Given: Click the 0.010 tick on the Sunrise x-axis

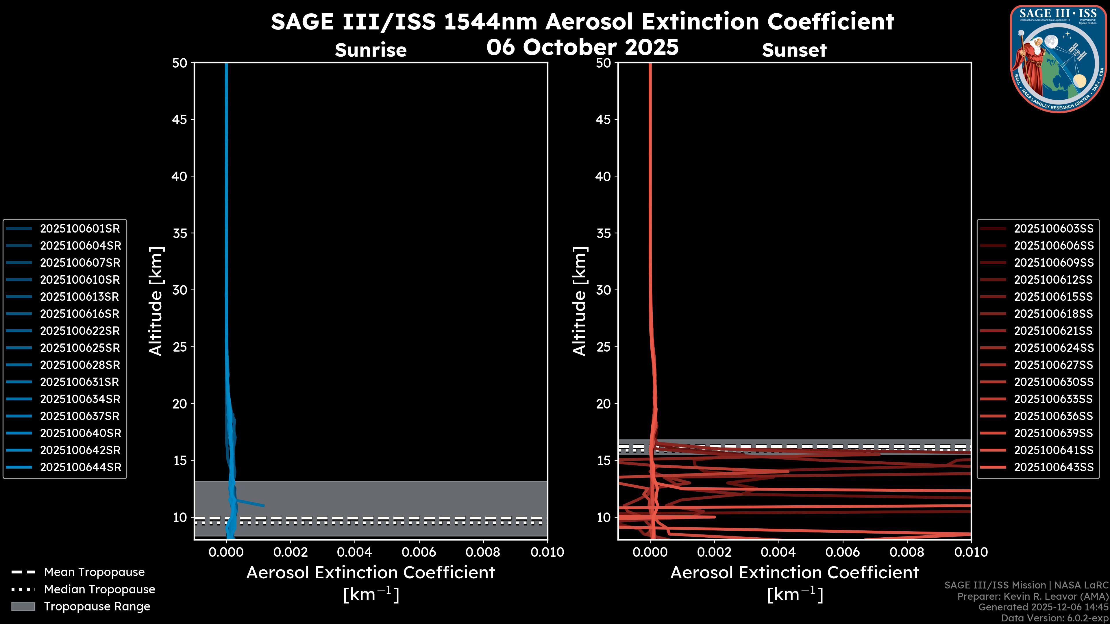Looking at the screenshot, I should pyautogui.click(x=547, y=553).
